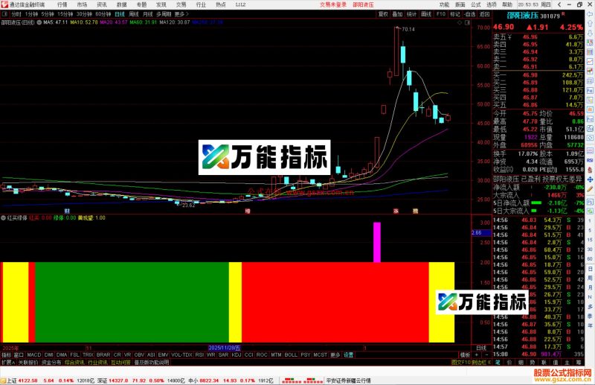Click the 标记 mark button
The image size is (595, 385).
tap(455, 14)
